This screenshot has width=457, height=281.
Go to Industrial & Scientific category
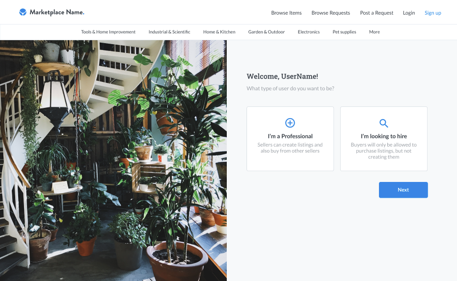[169, 32]
